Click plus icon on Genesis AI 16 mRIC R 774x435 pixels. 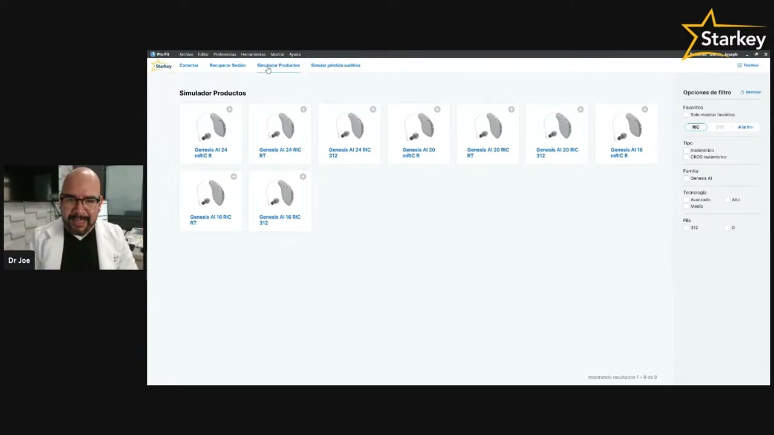click(x=645, y=109)
